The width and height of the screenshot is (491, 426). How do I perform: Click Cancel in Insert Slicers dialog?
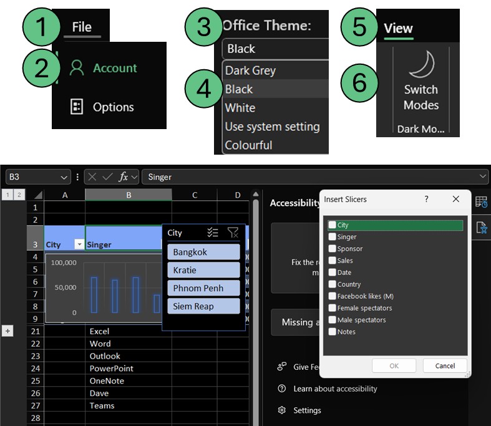pos(445,365)
